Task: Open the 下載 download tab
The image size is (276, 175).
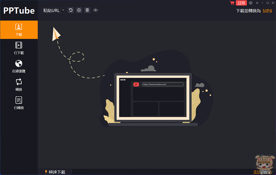Action: click(19, 30)
